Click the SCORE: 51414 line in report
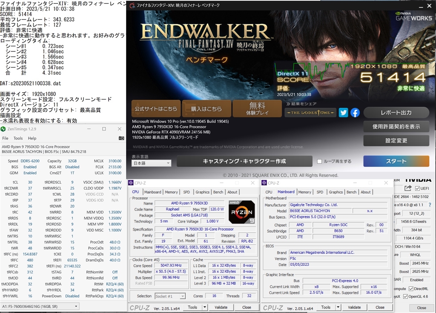Image resolution: width=436 pixels, height=313 pixels. (x=16, y=14)
